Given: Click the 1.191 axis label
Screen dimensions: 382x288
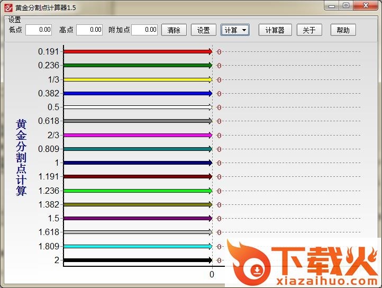Looking at the screenshot, I should [x=49, y=176].
